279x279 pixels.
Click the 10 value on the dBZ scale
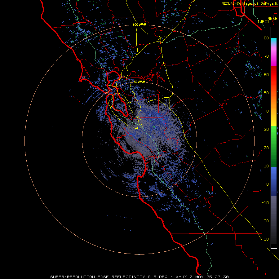point(266,166)
